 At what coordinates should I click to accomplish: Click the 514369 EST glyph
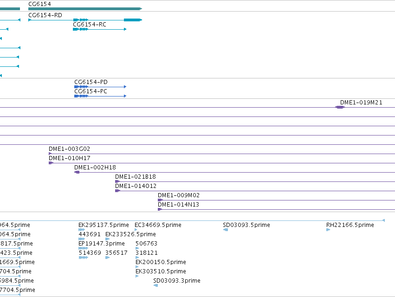pyautogui.click(x=84, y=258)
